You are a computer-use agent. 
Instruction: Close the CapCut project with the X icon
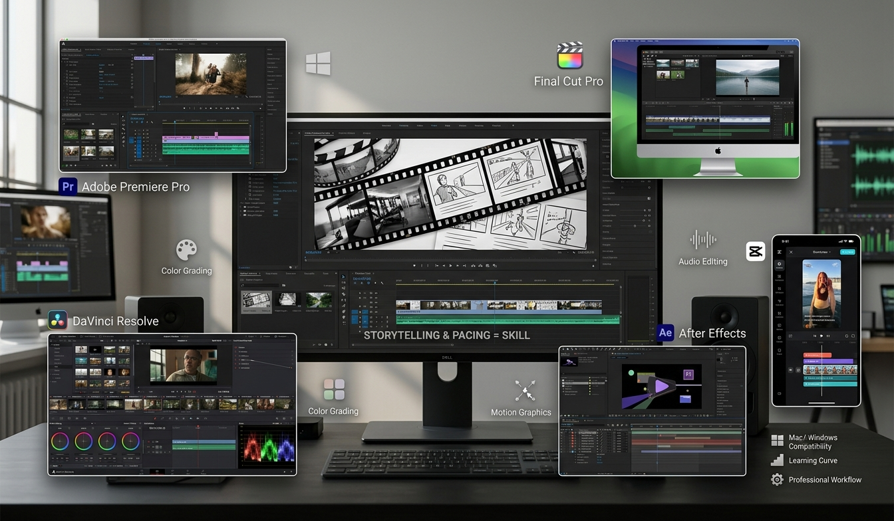tap(791, 252)
